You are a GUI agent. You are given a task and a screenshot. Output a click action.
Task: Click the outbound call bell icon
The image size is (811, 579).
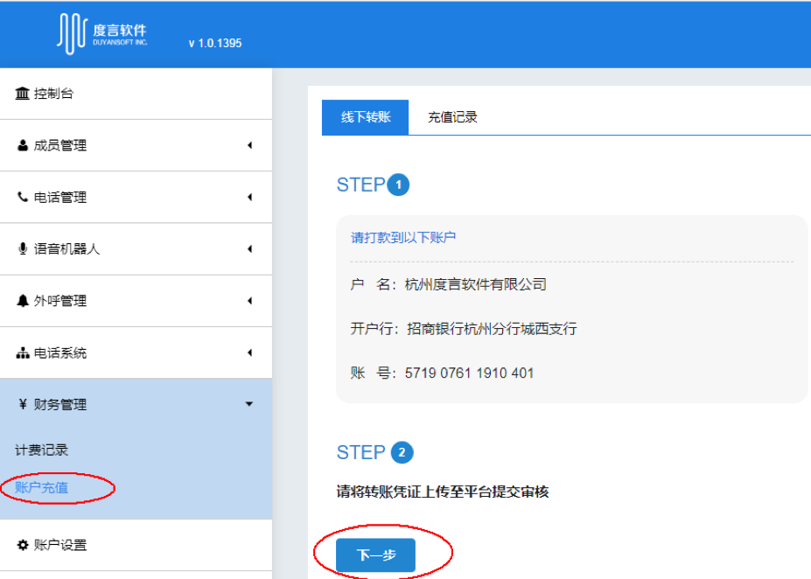23,301
